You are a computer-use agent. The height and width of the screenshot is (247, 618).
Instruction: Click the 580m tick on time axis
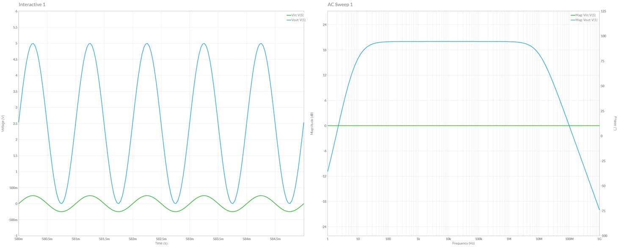(19, 239)
